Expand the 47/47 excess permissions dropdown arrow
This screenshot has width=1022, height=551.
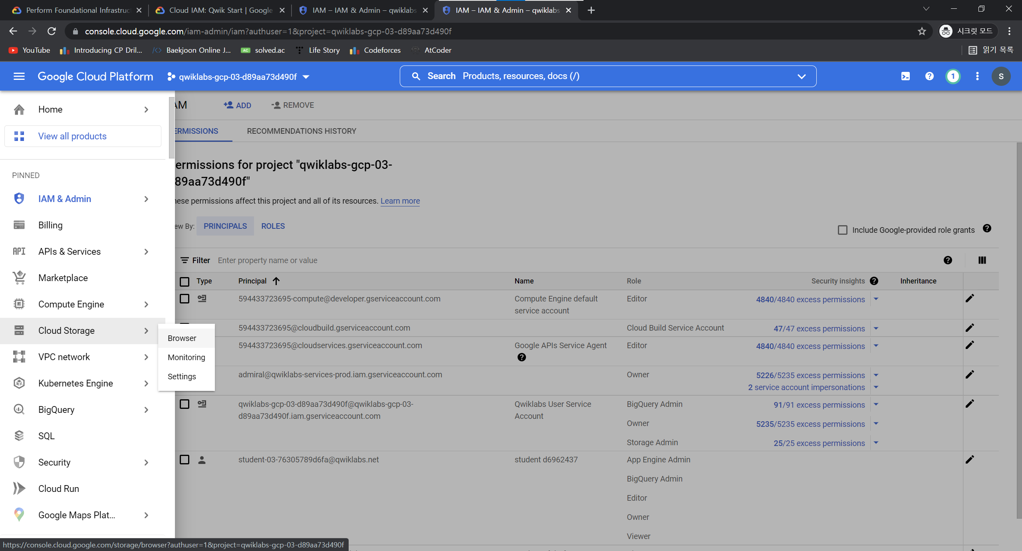pyautogui.click(x=876, y=328)
